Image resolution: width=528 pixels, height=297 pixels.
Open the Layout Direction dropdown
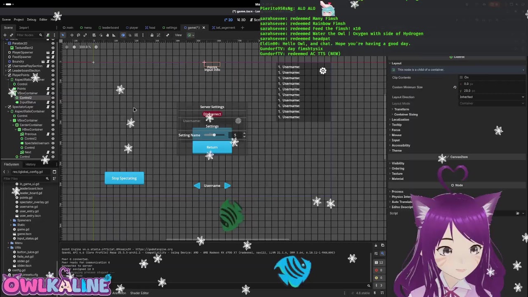tap(492, 97)
